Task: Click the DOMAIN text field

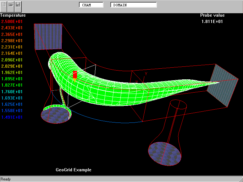Action: point(133,5)
